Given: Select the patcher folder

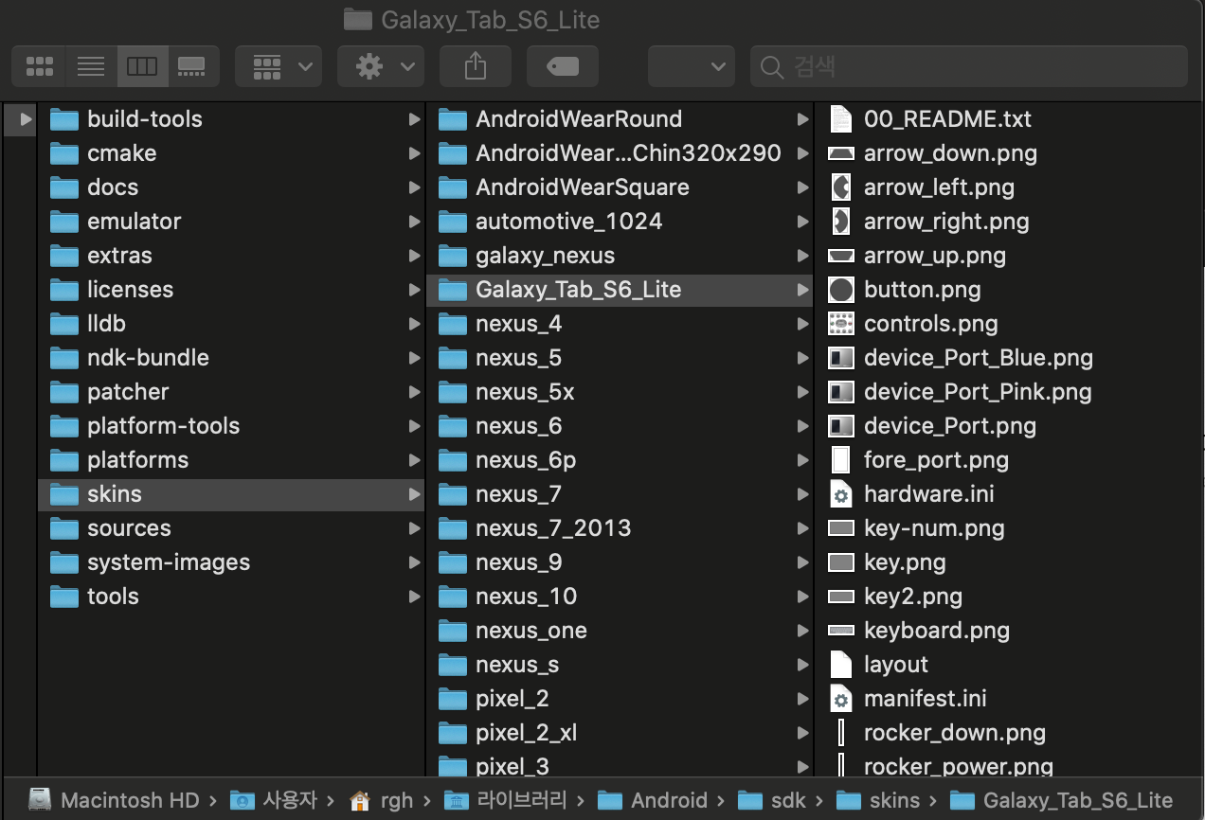Looking at the screenshot, I should click(x=231, y=392).
